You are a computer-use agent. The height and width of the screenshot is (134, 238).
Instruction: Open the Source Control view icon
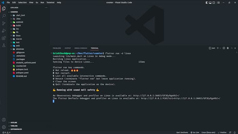[4, 23]
